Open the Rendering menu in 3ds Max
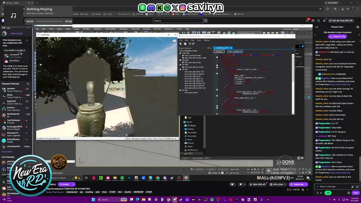The height and width of the screenshot is (203, 361). click(x=123, y=29)
